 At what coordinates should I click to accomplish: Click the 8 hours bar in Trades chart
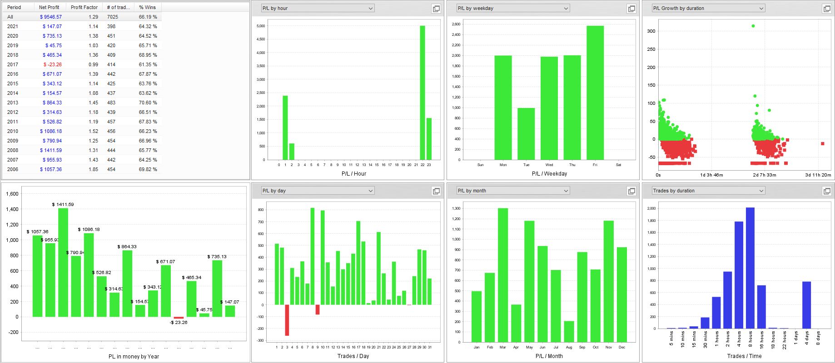point(750,268)
